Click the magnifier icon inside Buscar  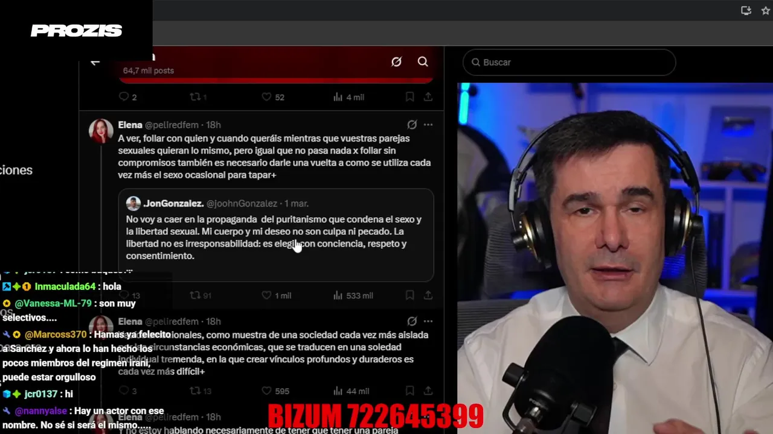tap(476, 62)
